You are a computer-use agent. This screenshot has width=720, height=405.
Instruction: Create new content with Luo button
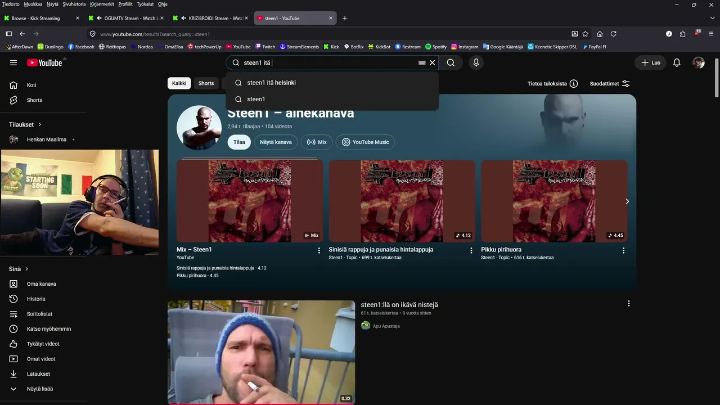(650, 62)
